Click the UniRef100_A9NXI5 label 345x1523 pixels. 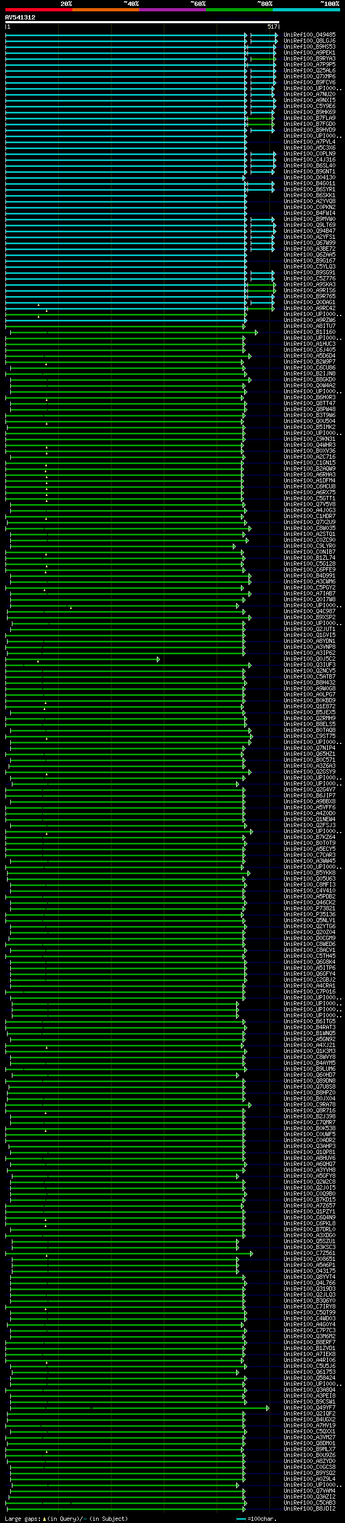[x=309, y=100]
